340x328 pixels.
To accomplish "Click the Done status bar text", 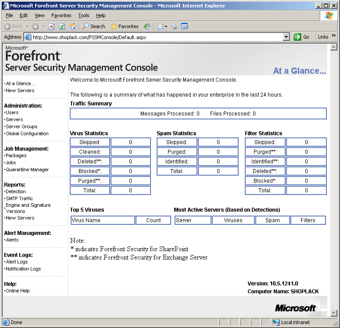I will pos(17,322).
